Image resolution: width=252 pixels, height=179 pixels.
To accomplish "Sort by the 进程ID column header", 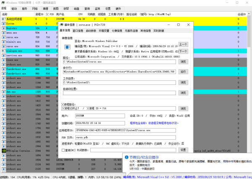I will click(39, 14).
